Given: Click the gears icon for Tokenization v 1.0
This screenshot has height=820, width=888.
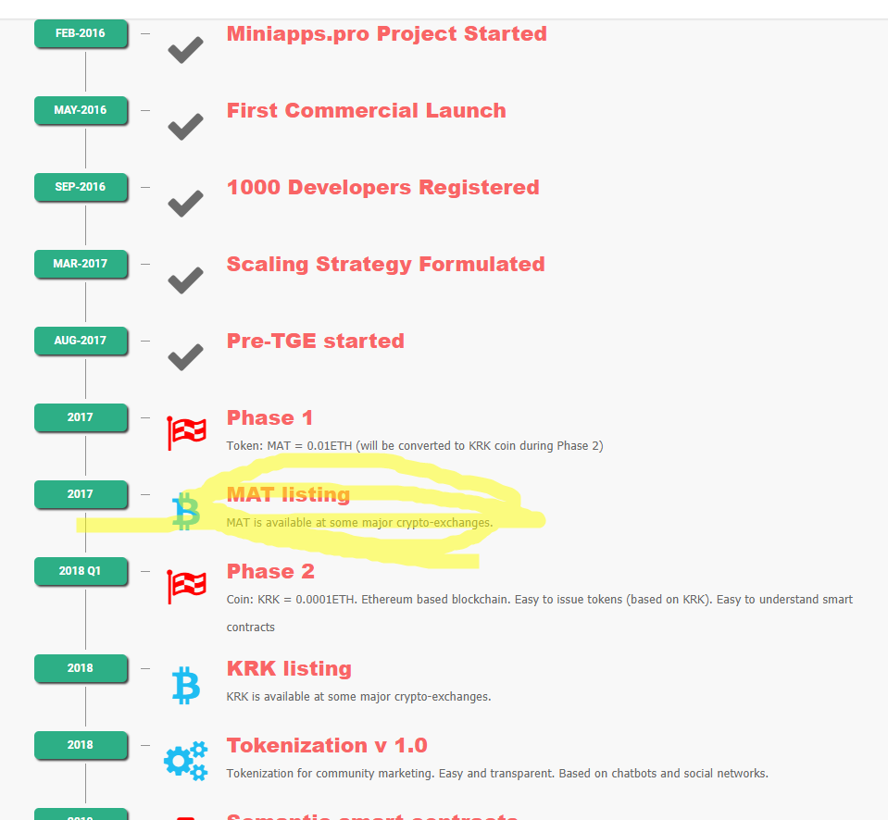Looking at the screenshot, I should pyautogui.click(x=186, y=761).
